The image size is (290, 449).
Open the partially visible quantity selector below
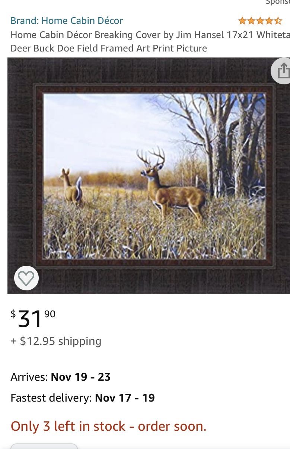[44, 446]
